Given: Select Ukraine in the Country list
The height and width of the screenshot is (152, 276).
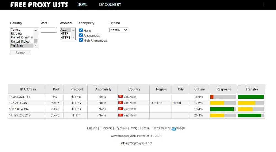Looking at the screenshot, I should (x=22, y=34).
